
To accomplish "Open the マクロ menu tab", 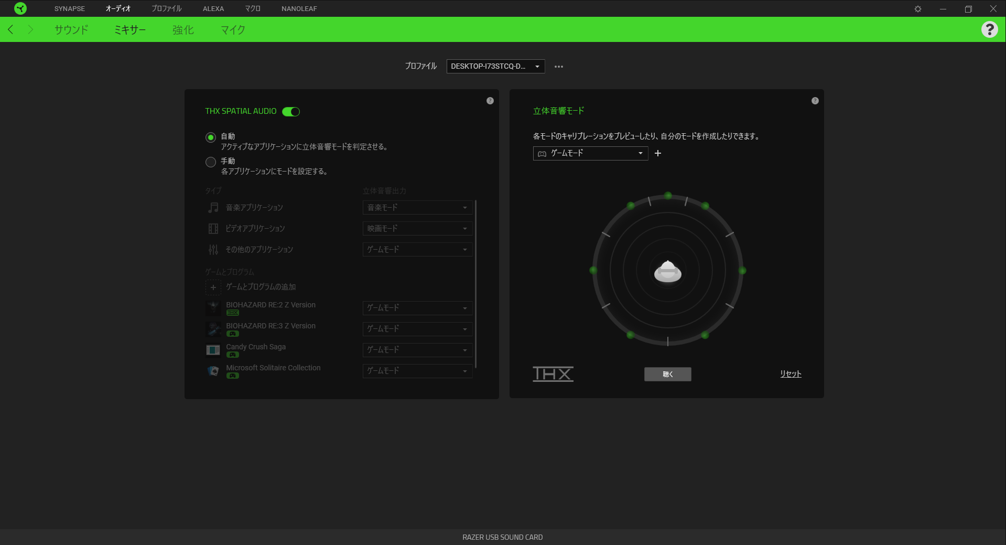I will point(252,8).
